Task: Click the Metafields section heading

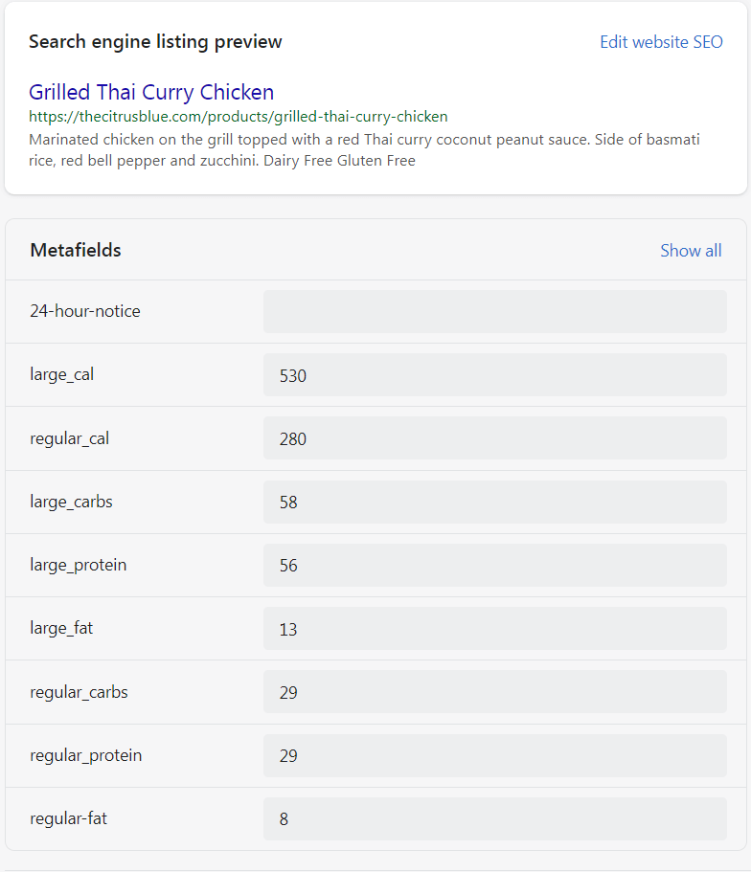Action: click(75, 250)
